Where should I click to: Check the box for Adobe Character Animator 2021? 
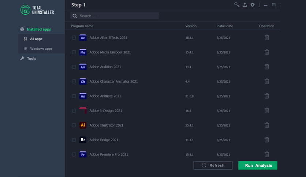tap(74, 82)
